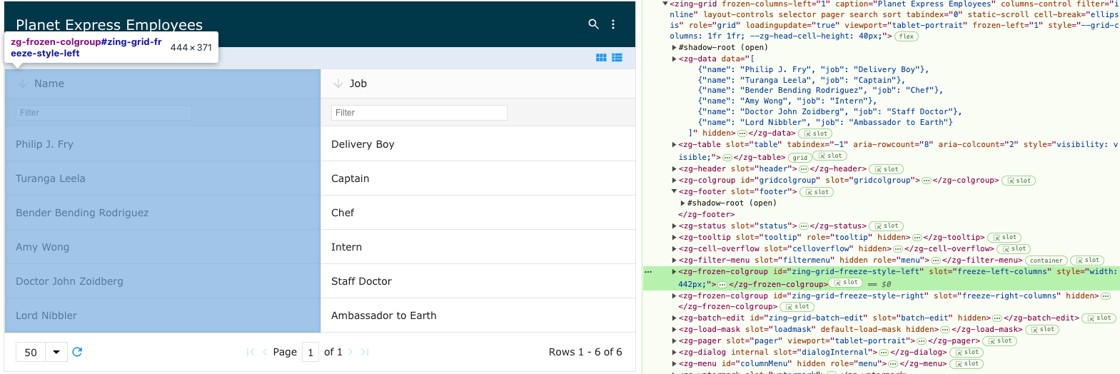Open the grid search magnifier icon

[593, 24]
